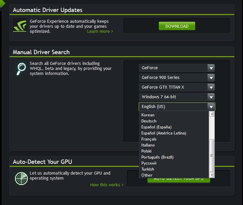Click the green DOWNLOAD button
Screen dimensions: 243x205
177,26
